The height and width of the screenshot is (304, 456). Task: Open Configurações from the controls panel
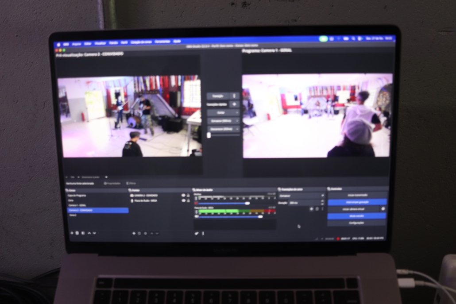tap(356, 223)
